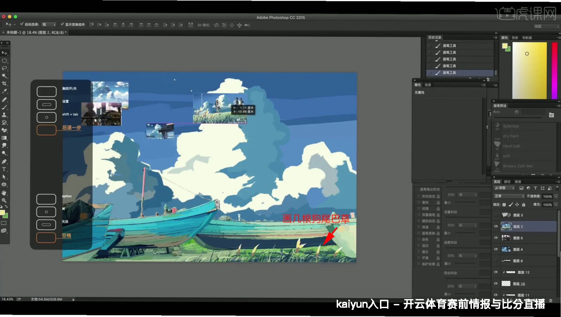Image resolution: width=561 pixels, height=317 pixels.
Task: Click the 3D rotate mode icon
Action: click(x=217, y=25)
